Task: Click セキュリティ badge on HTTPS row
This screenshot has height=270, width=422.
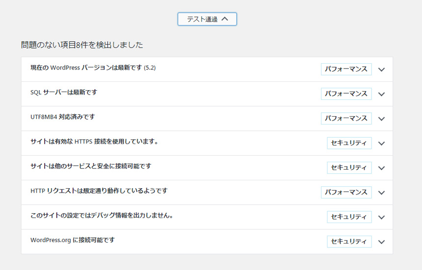Action: 349,143
